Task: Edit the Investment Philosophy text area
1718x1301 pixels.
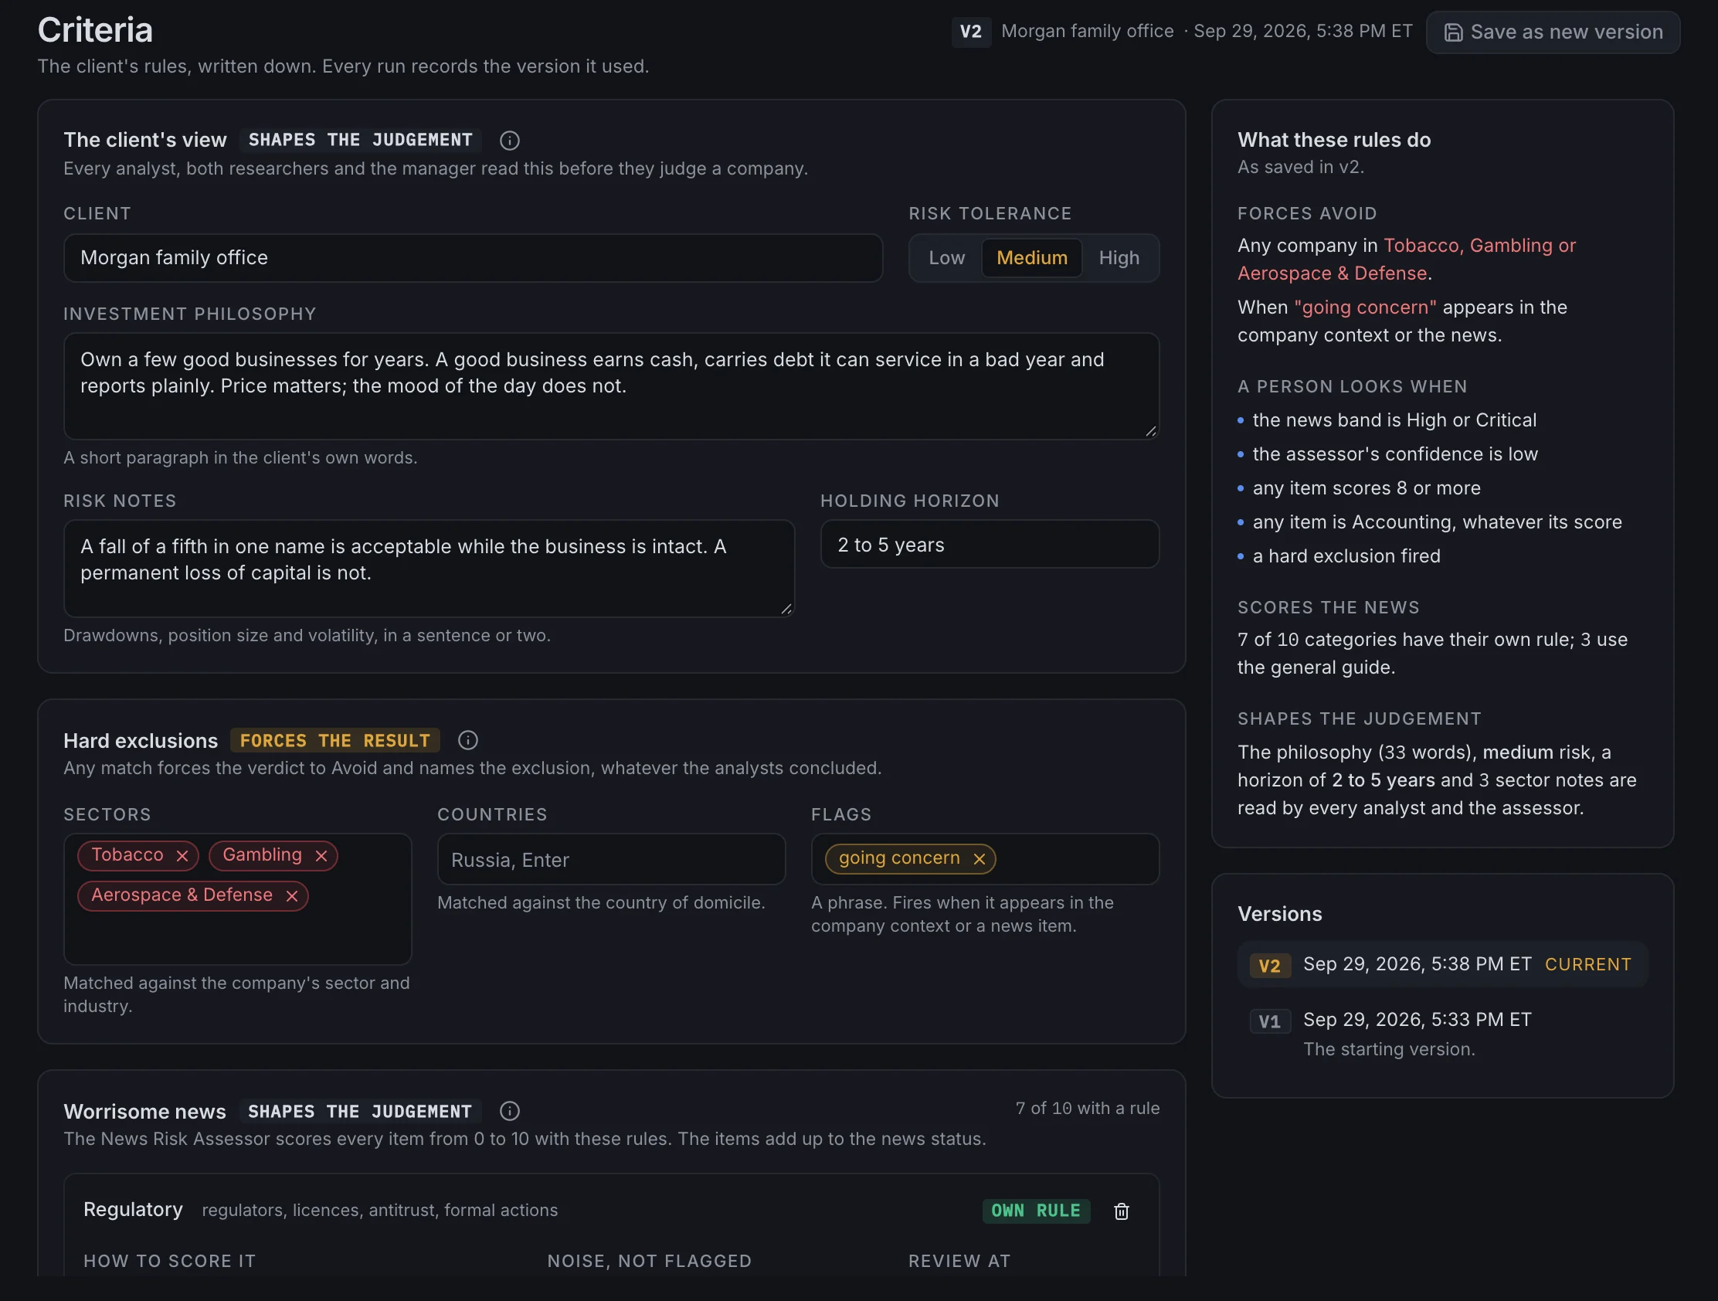Action: pyautogui.click(x=611, y=386)
